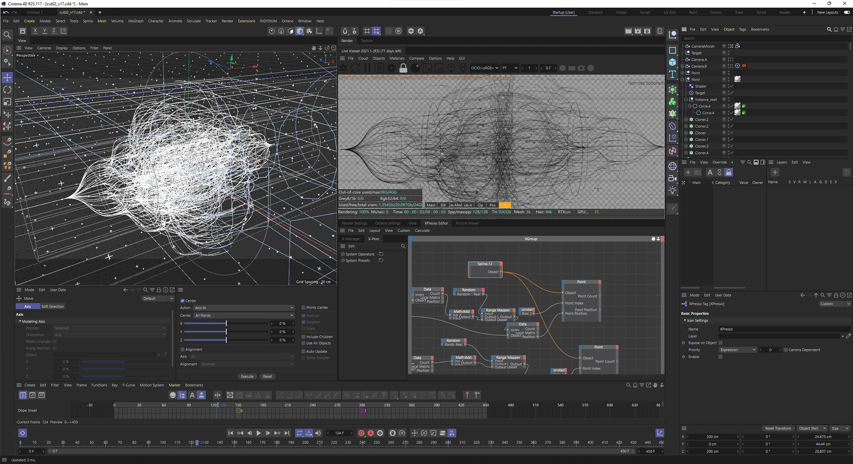Toggle the snap magnet icon

click(345, 31)
